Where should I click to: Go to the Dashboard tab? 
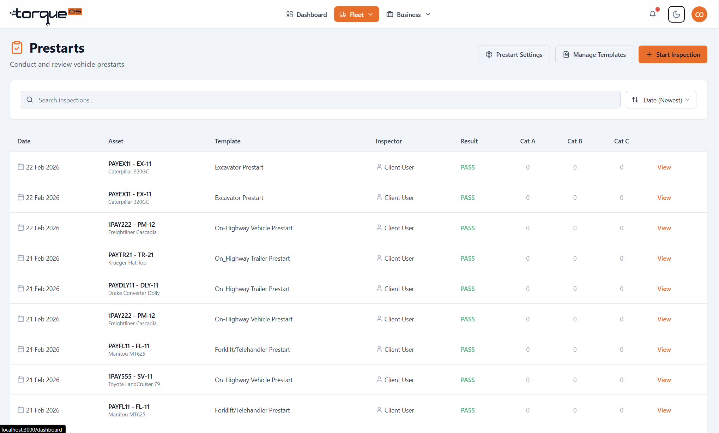click(306, 14)
